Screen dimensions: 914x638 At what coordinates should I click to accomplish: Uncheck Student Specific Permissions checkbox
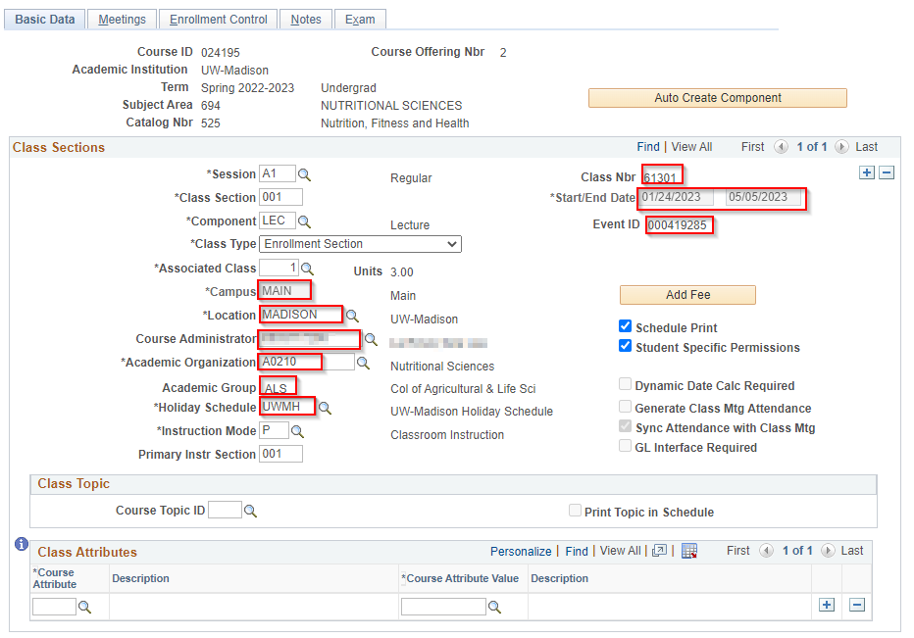(x=625, y=346)
